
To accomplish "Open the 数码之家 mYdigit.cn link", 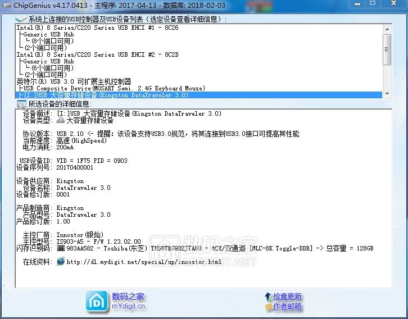I will [x=128, y=301].
